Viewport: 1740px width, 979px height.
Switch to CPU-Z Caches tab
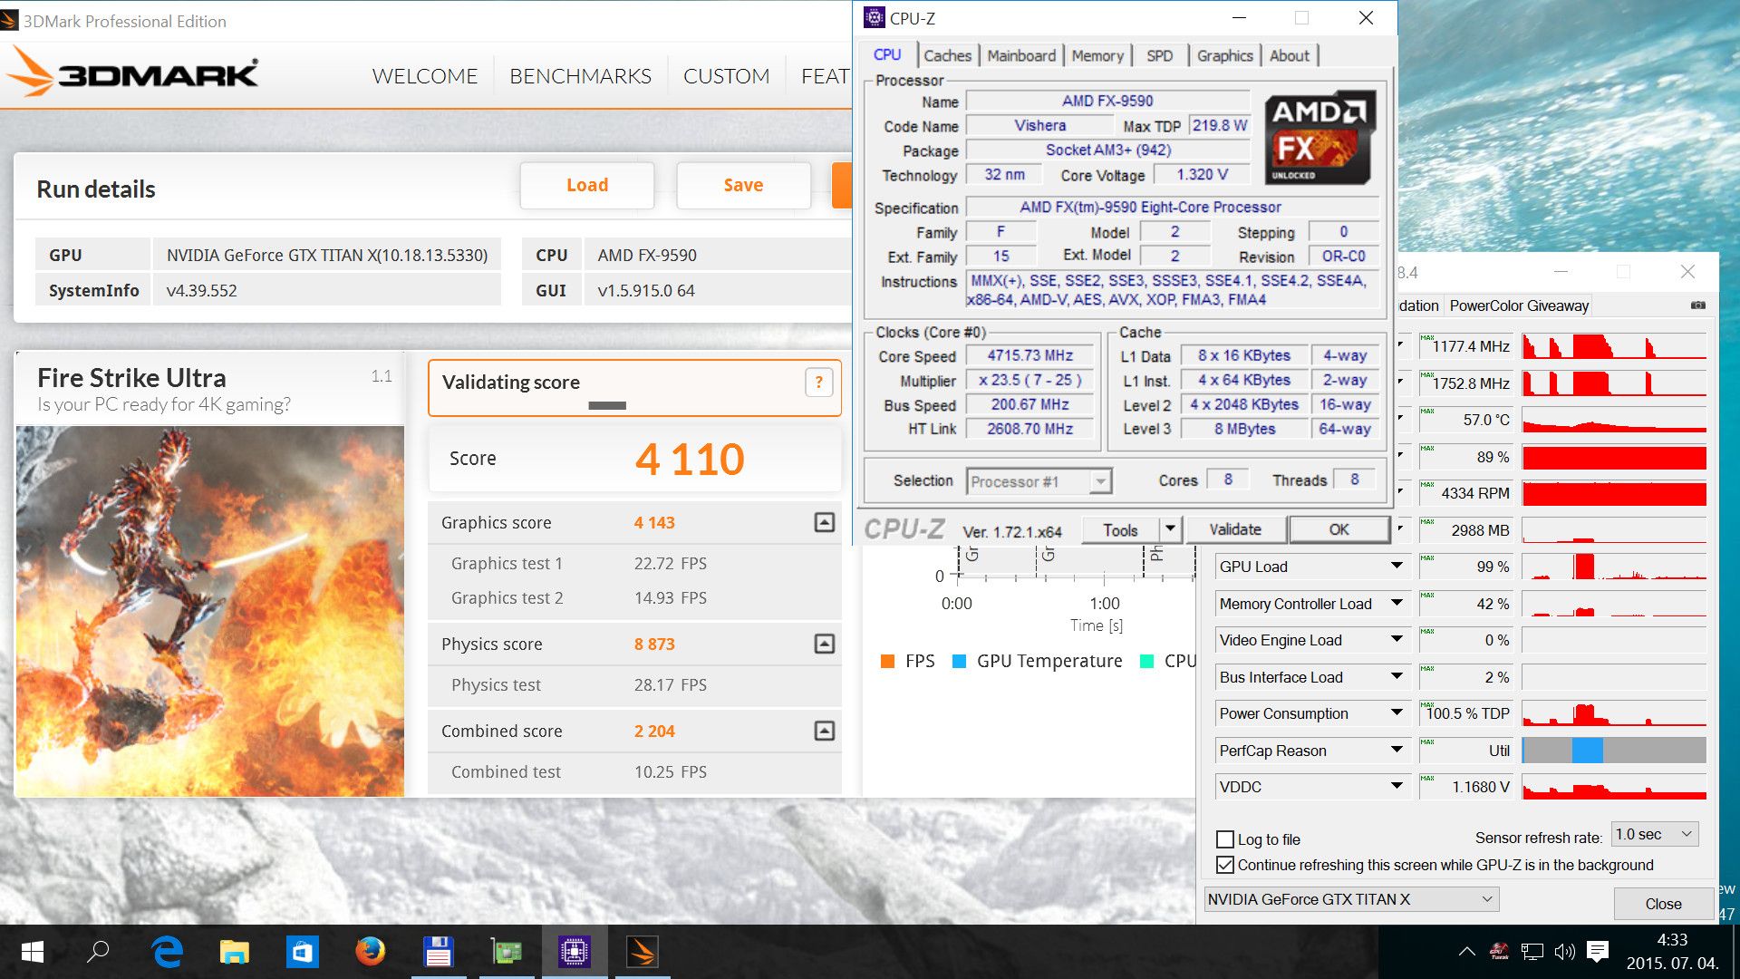[x=947, y=55]
